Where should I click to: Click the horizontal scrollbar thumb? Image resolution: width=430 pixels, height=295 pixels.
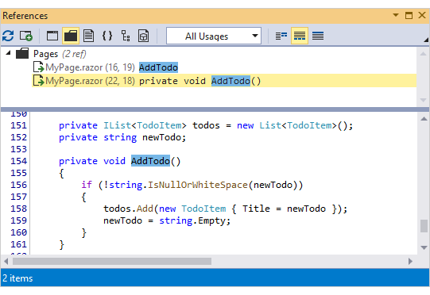point(112,262)
